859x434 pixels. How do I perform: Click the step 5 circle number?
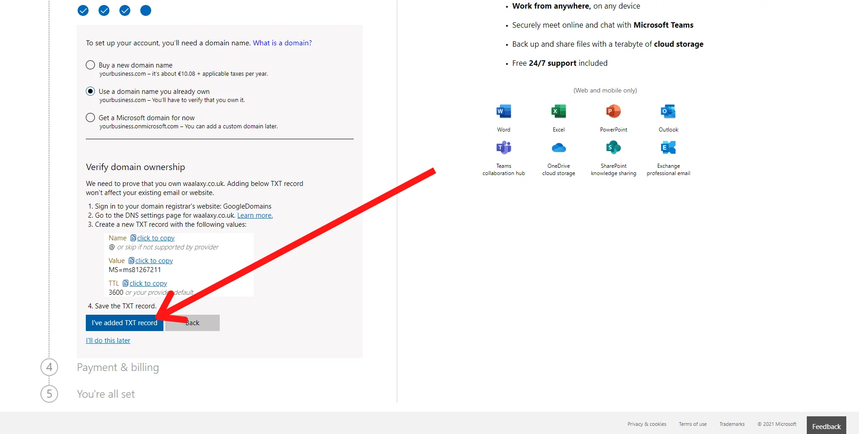click(x=49, y=394)
